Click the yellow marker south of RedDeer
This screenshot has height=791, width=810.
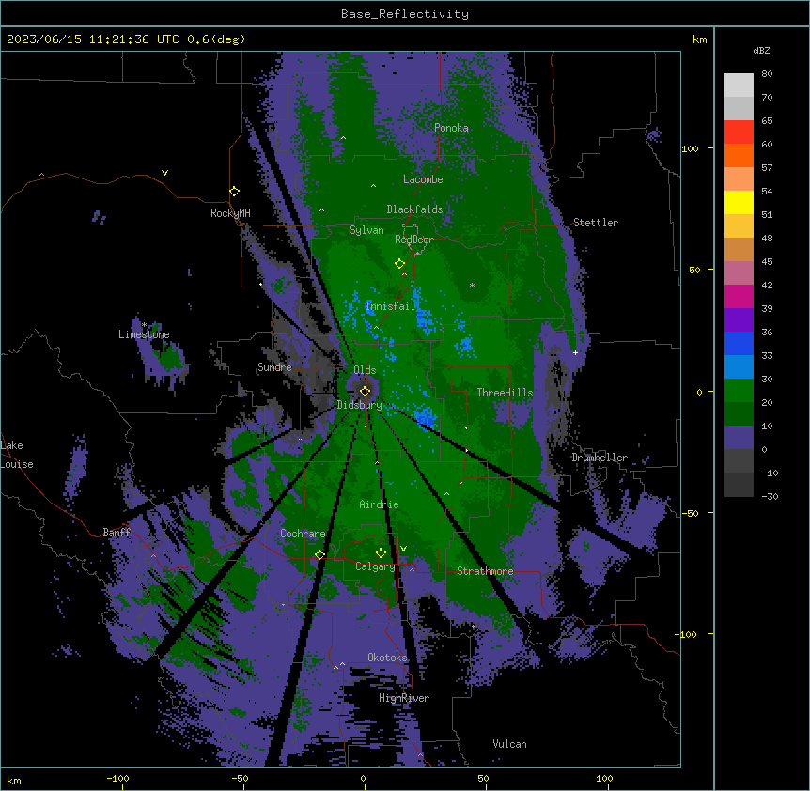tap(400, 264)
